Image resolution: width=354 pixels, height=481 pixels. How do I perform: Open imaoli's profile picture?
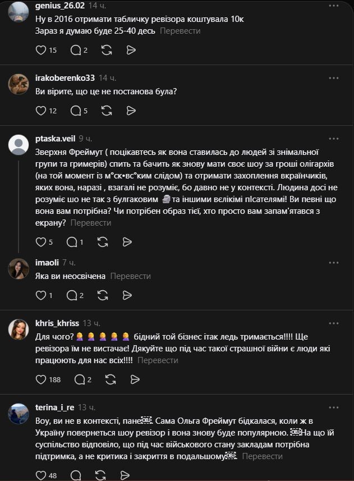[x=19, y=268]
